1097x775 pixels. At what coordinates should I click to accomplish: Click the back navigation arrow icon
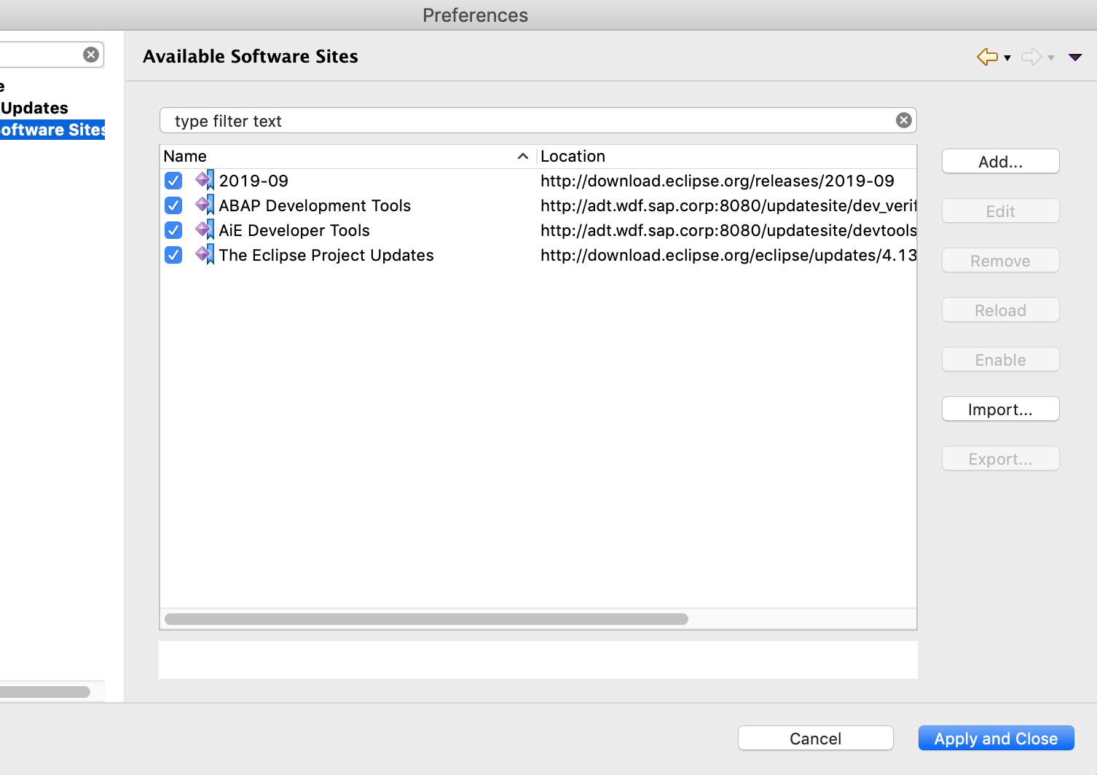point(987,57)
